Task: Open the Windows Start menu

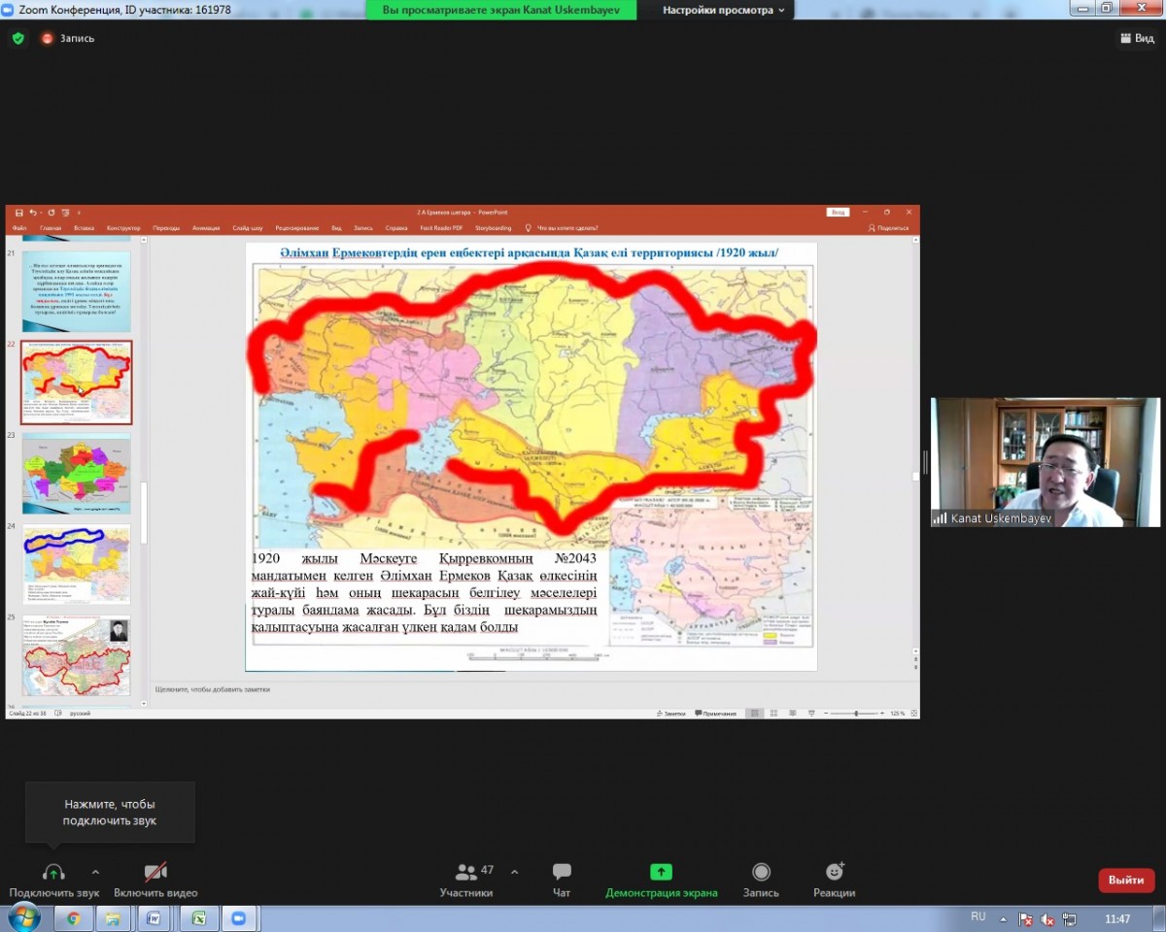Action: 23,917
